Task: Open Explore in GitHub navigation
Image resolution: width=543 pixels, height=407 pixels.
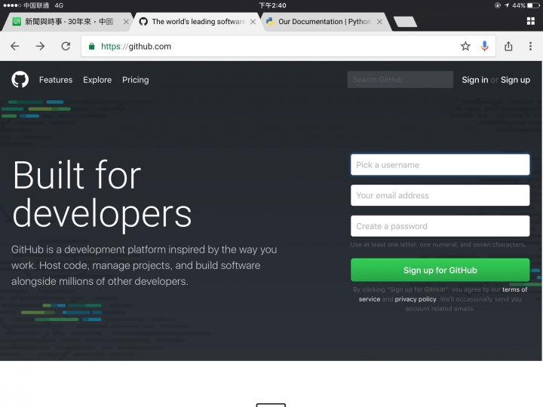Action: coord(97,80)
